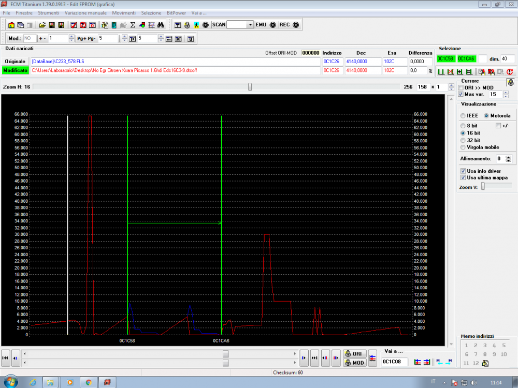Select the 8 bit radio option
The width and height of the screenshot is (518, 388).
(x=463, y=126)
